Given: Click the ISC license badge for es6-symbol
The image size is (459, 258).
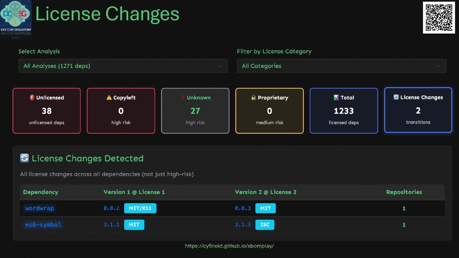Looking at the screenshot, I should click(265, 225).
